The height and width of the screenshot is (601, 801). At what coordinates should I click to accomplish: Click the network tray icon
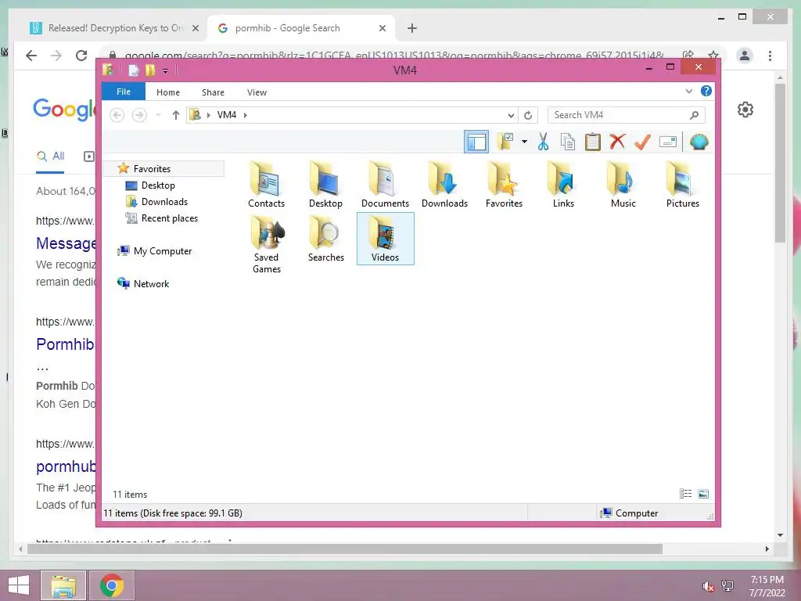tap(727, 585)
